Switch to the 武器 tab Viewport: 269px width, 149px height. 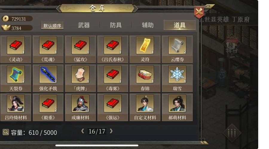pos(84,25)
